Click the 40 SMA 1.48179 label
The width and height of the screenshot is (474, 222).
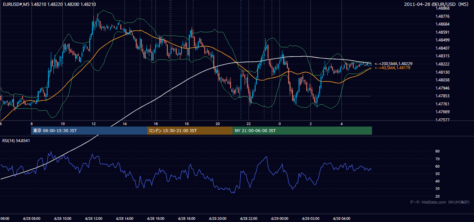pyautogui.click(x=392, y=68)
